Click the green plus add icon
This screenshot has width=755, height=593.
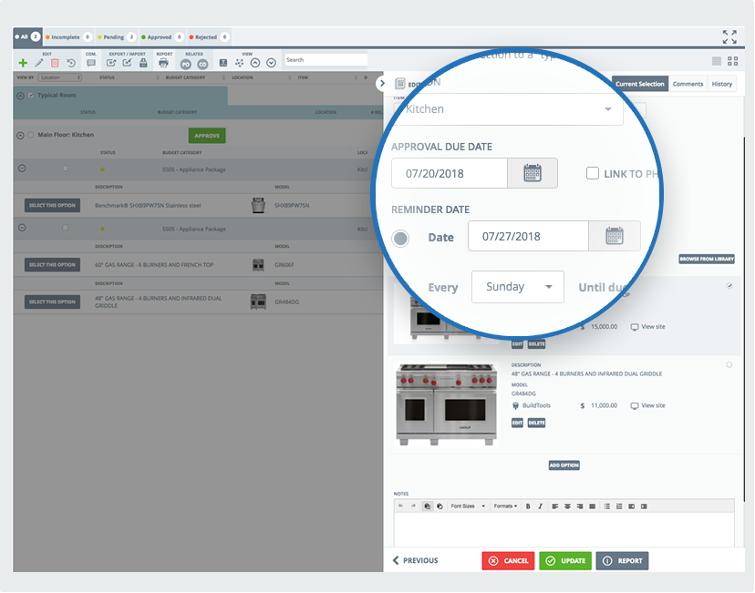[x=23, y=63]
